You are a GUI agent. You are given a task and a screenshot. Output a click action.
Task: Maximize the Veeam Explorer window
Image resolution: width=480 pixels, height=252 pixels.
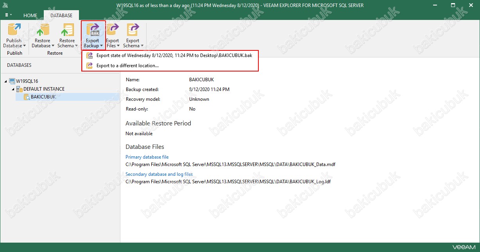click(454, 5)
